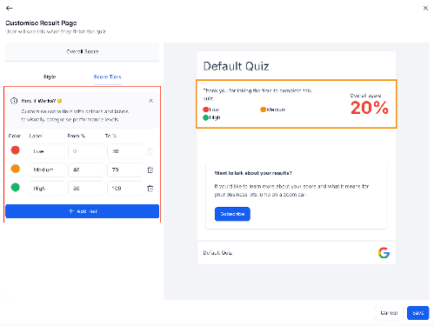This screenshot has height=326, width=434.
Task: Open the green color swatch for High tier
Action: click(x=16, y=187)
